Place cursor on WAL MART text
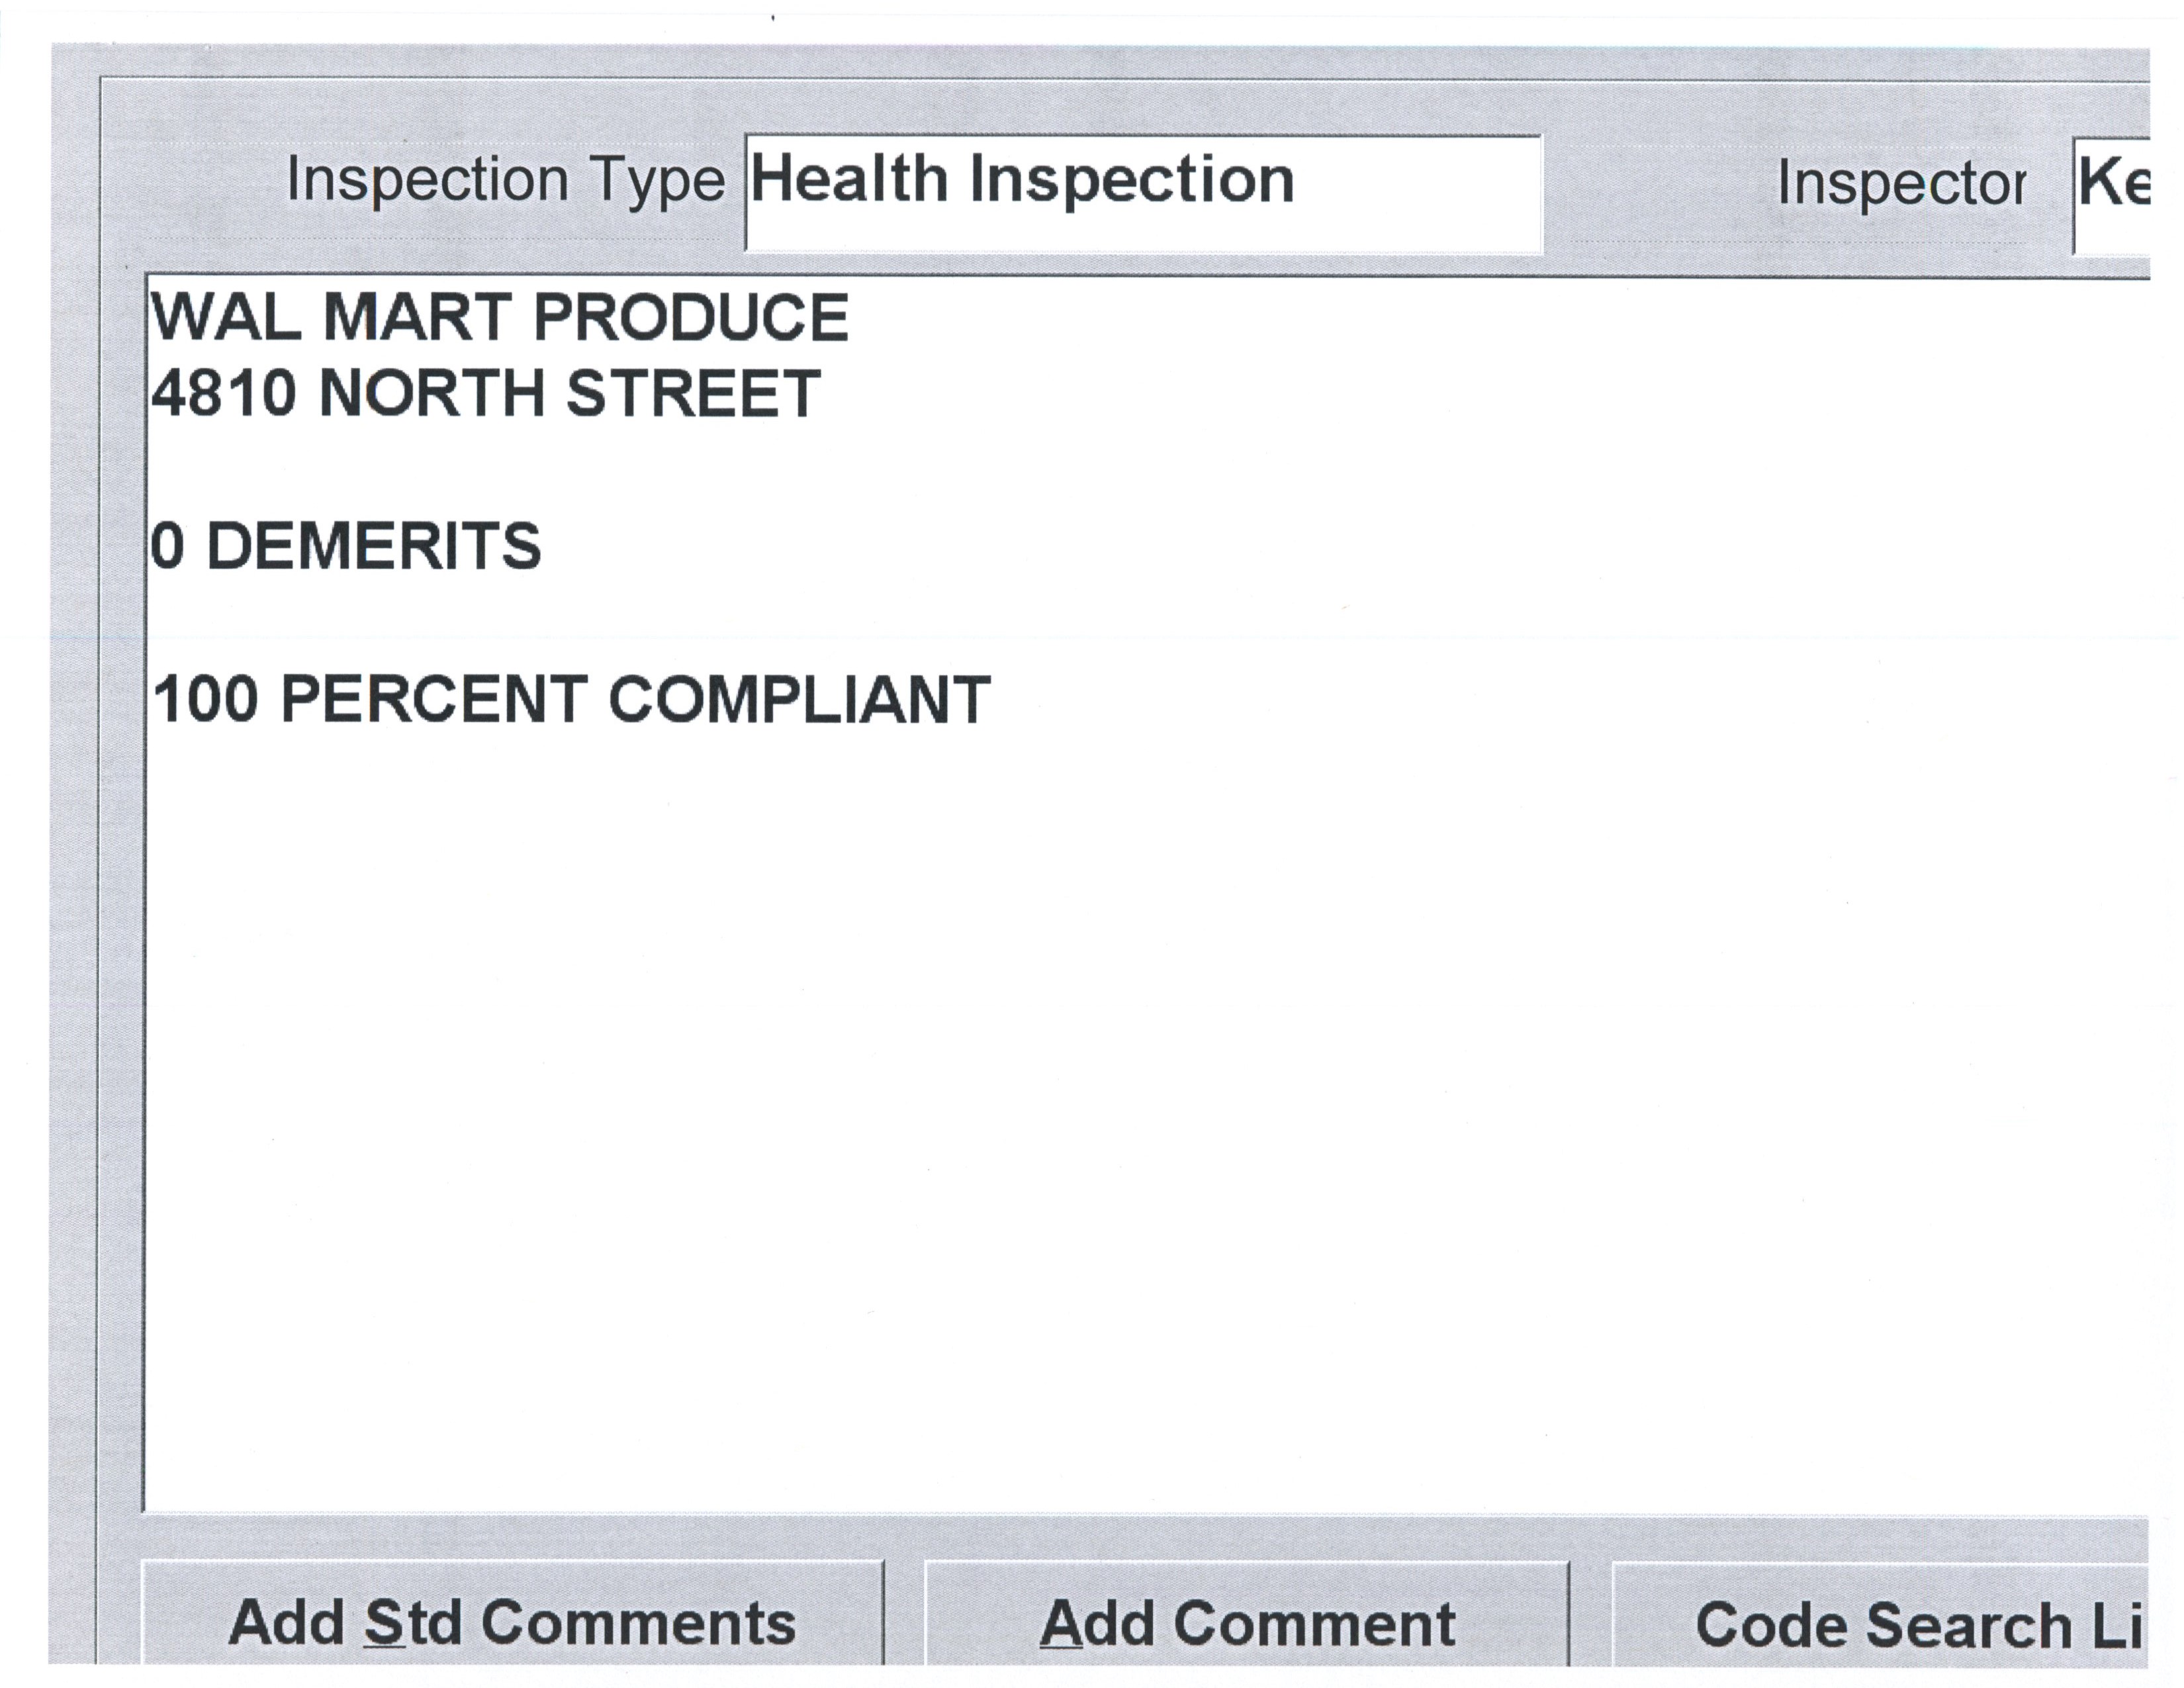The width and height of the screenshot is (2184, 1688). 330,318
